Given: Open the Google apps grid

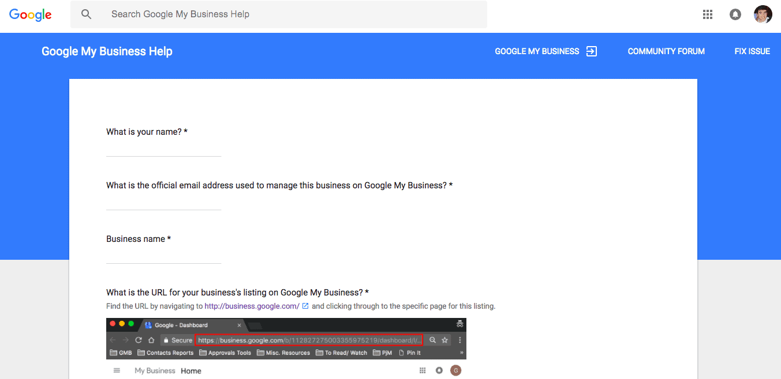Looking at the screenshot, I should coord(707,14).
